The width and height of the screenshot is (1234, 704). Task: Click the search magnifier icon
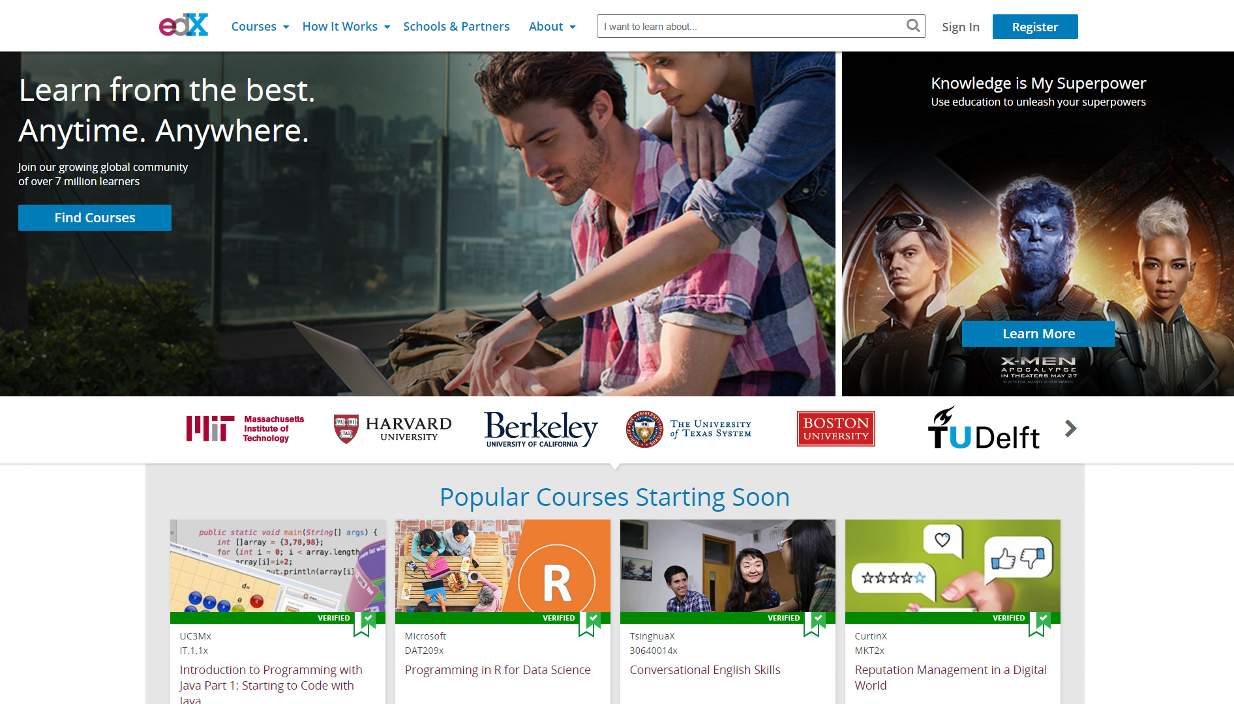(913, 26)
